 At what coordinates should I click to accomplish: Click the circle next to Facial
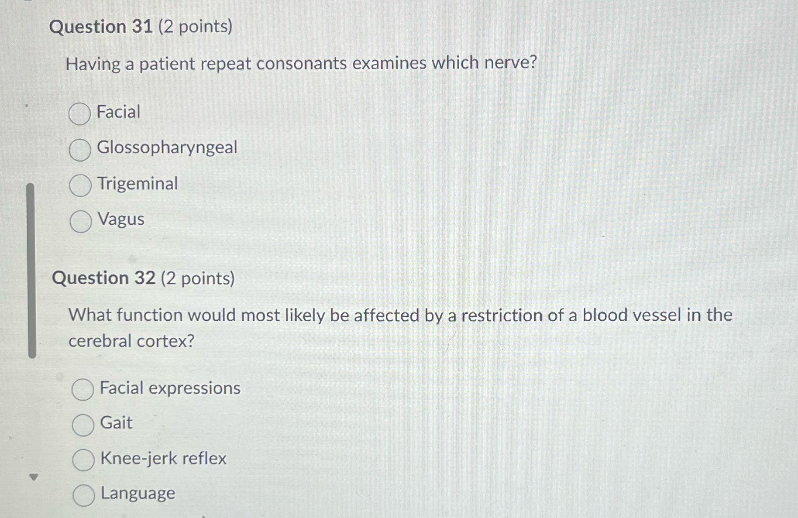click(80, 114)
